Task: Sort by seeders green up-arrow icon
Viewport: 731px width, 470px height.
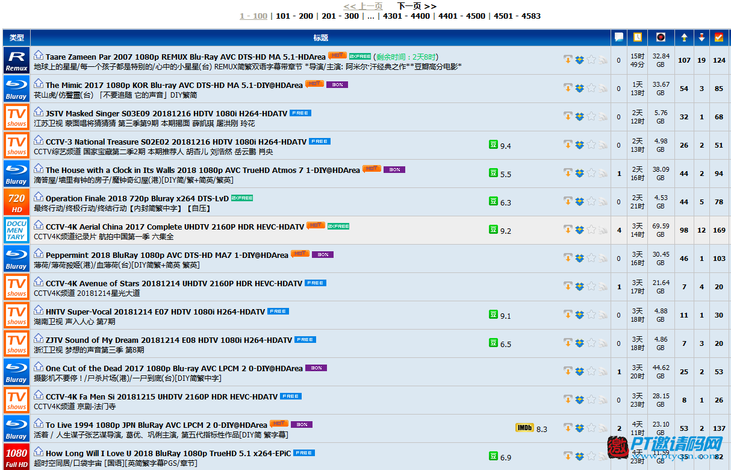Action: tap(684, 37)
